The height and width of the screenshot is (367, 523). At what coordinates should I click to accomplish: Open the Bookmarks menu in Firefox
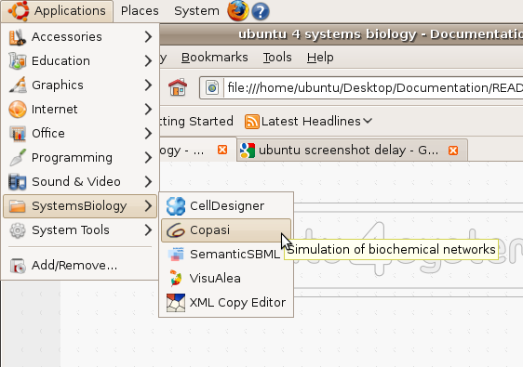(214, 58)
